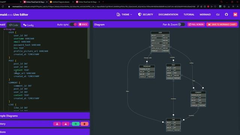Viewport: 240px width, 135px height.
Task: Click the green save icon in History
Action: click(76, 124)
